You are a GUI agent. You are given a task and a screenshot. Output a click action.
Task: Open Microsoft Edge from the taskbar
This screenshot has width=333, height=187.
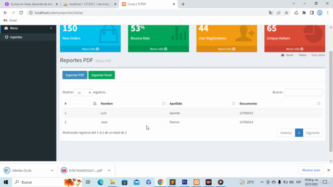tap(100, 182)
